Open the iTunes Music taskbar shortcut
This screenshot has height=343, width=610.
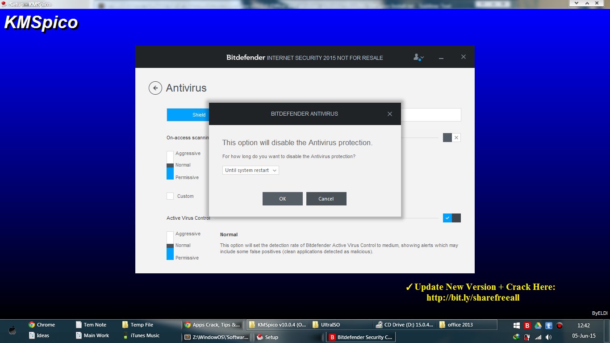(x=141, y=335)
